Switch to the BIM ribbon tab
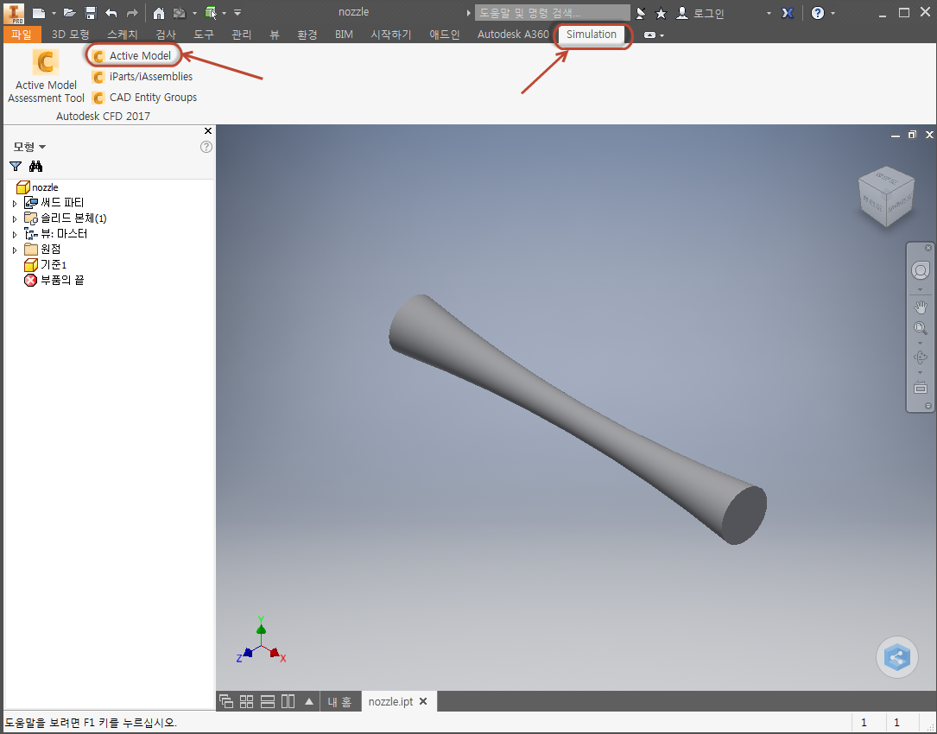Image resolution: width=937 pixels, height=734 pixels. [x=345, y=34]
